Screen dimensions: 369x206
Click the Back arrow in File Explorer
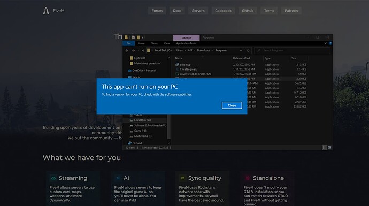pos(127,50)
